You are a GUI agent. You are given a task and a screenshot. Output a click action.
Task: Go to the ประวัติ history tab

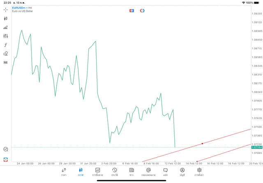point(114,172)
